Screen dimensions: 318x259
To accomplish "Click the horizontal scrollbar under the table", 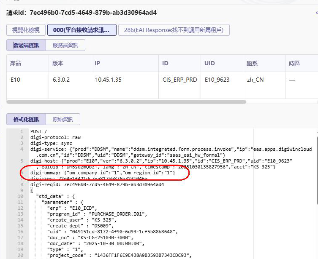I will [127, 101].
